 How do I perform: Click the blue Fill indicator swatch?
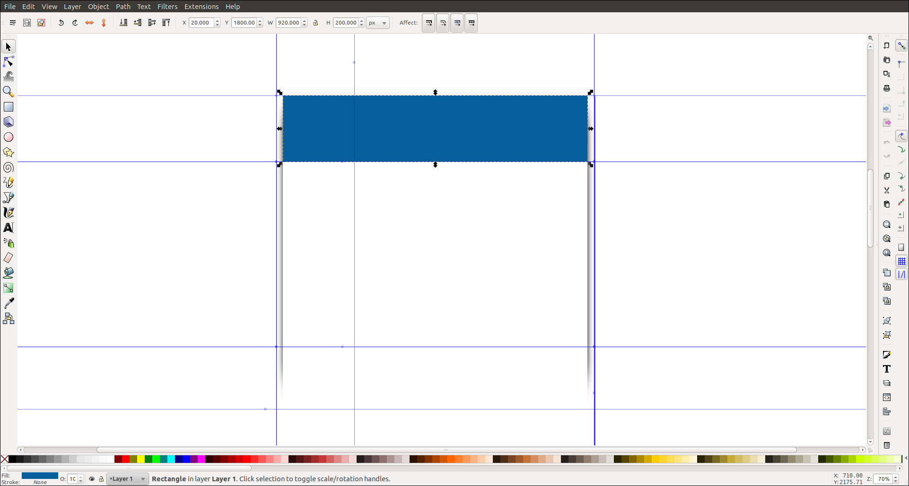40,476
